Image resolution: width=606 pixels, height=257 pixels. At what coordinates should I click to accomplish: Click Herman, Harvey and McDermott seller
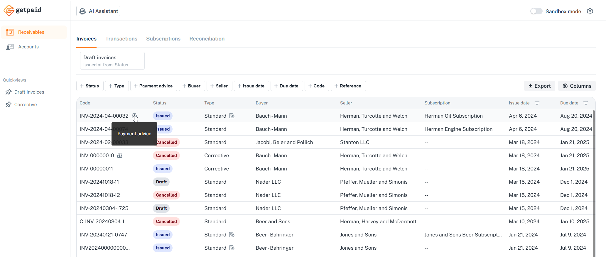[x=378, y=222]
